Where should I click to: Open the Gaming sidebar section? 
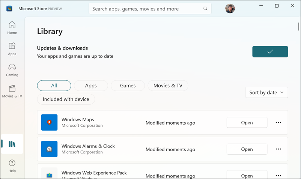click(x=12, y=70)
